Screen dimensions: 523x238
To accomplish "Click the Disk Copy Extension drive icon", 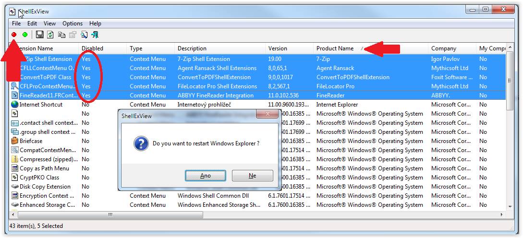I will coord(15,187).
